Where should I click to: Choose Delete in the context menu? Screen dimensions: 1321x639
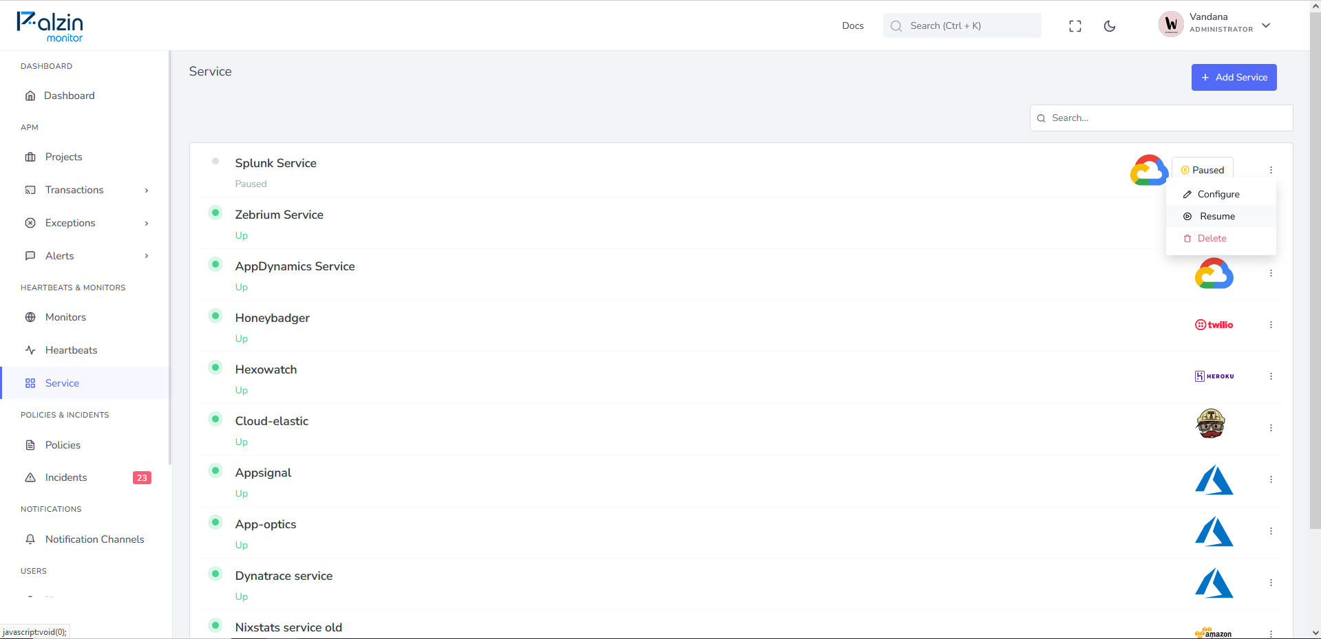point(1220,239)
